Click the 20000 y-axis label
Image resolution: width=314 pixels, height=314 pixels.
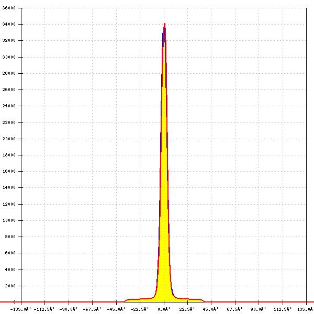(9, 139)
